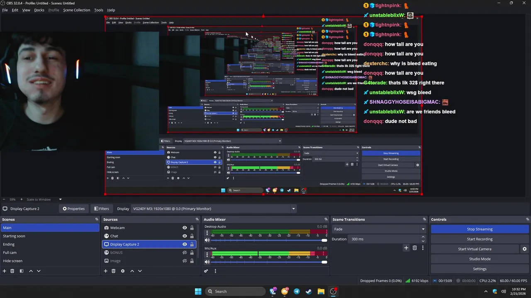The image size is (531, 298).
Task: Unlock the bONUS source
Action: tap(192, 252)
